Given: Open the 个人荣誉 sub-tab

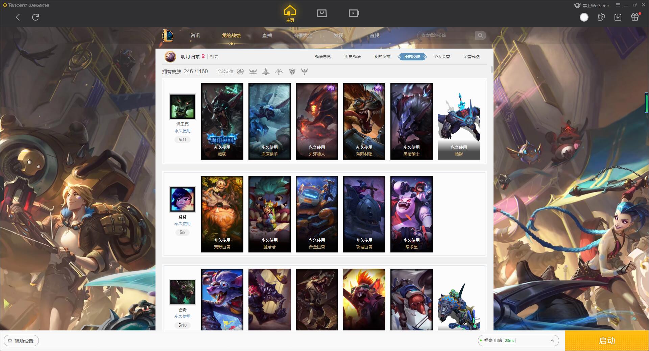Looking at the screenshot, I should click(x=442, y=57).
